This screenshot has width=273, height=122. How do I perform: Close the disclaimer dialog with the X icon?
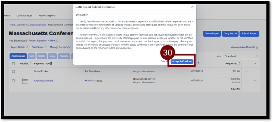193,7
